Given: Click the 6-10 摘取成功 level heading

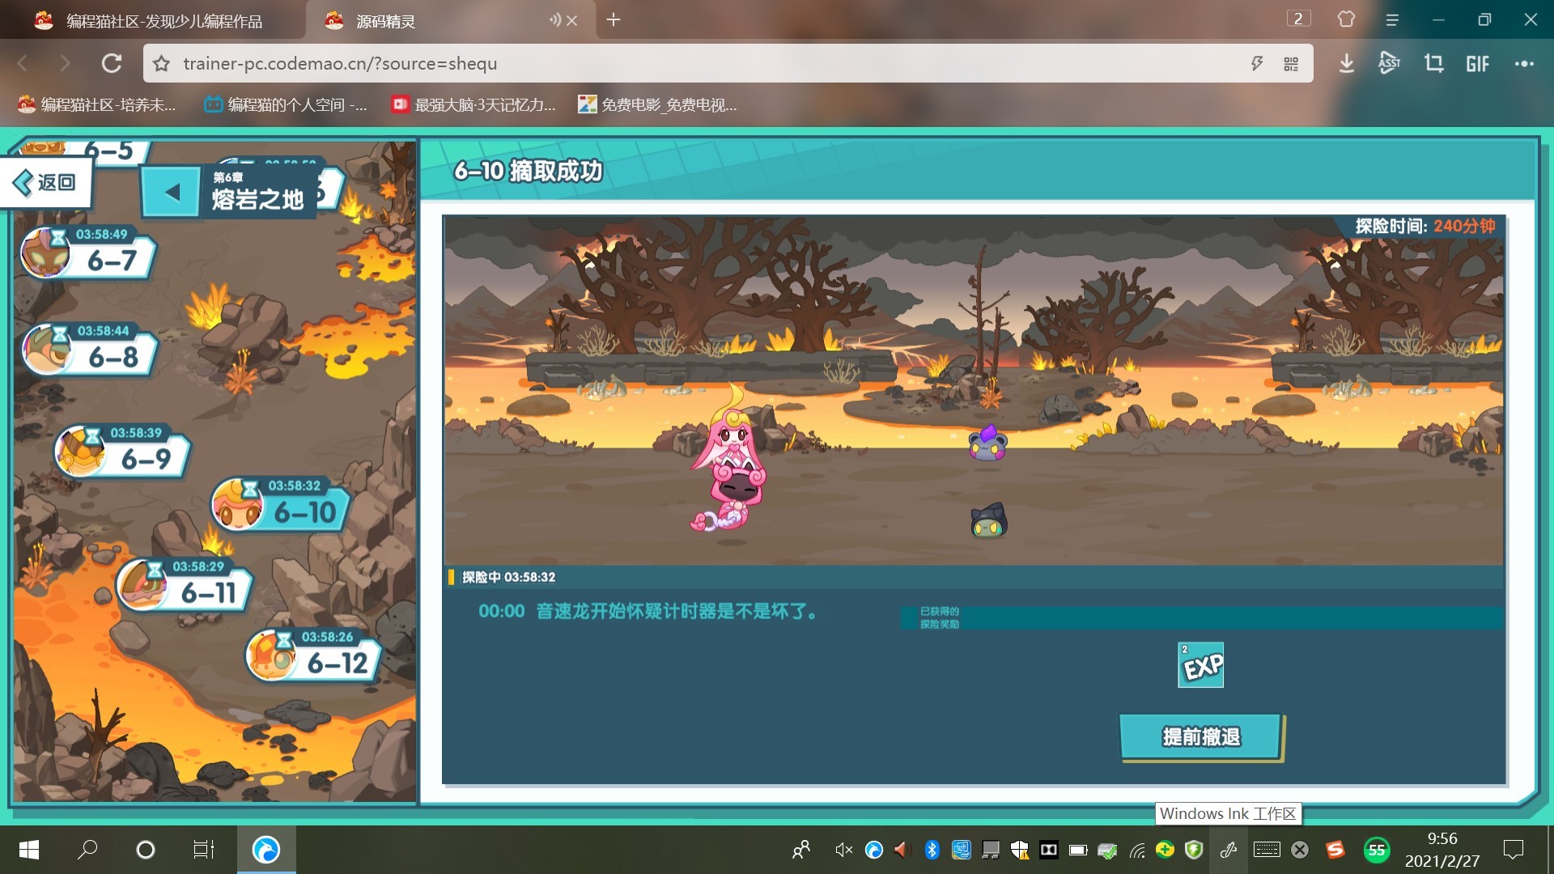Looking at the screenshot, I should [529, 171].
